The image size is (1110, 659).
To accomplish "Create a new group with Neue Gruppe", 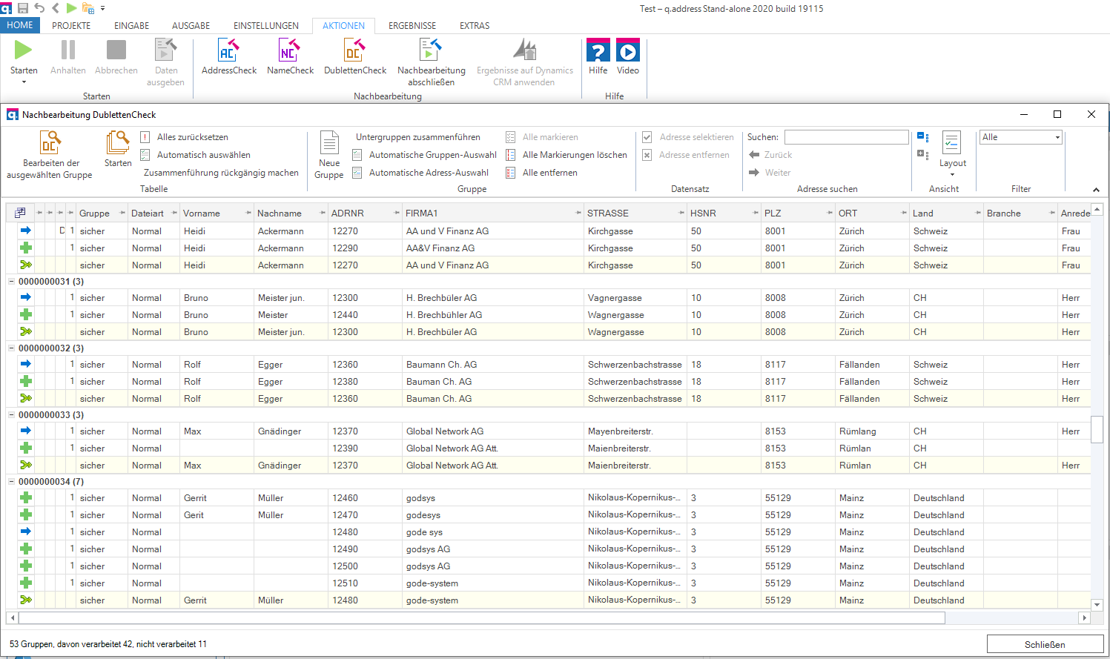I will click(x=329, y=155).
